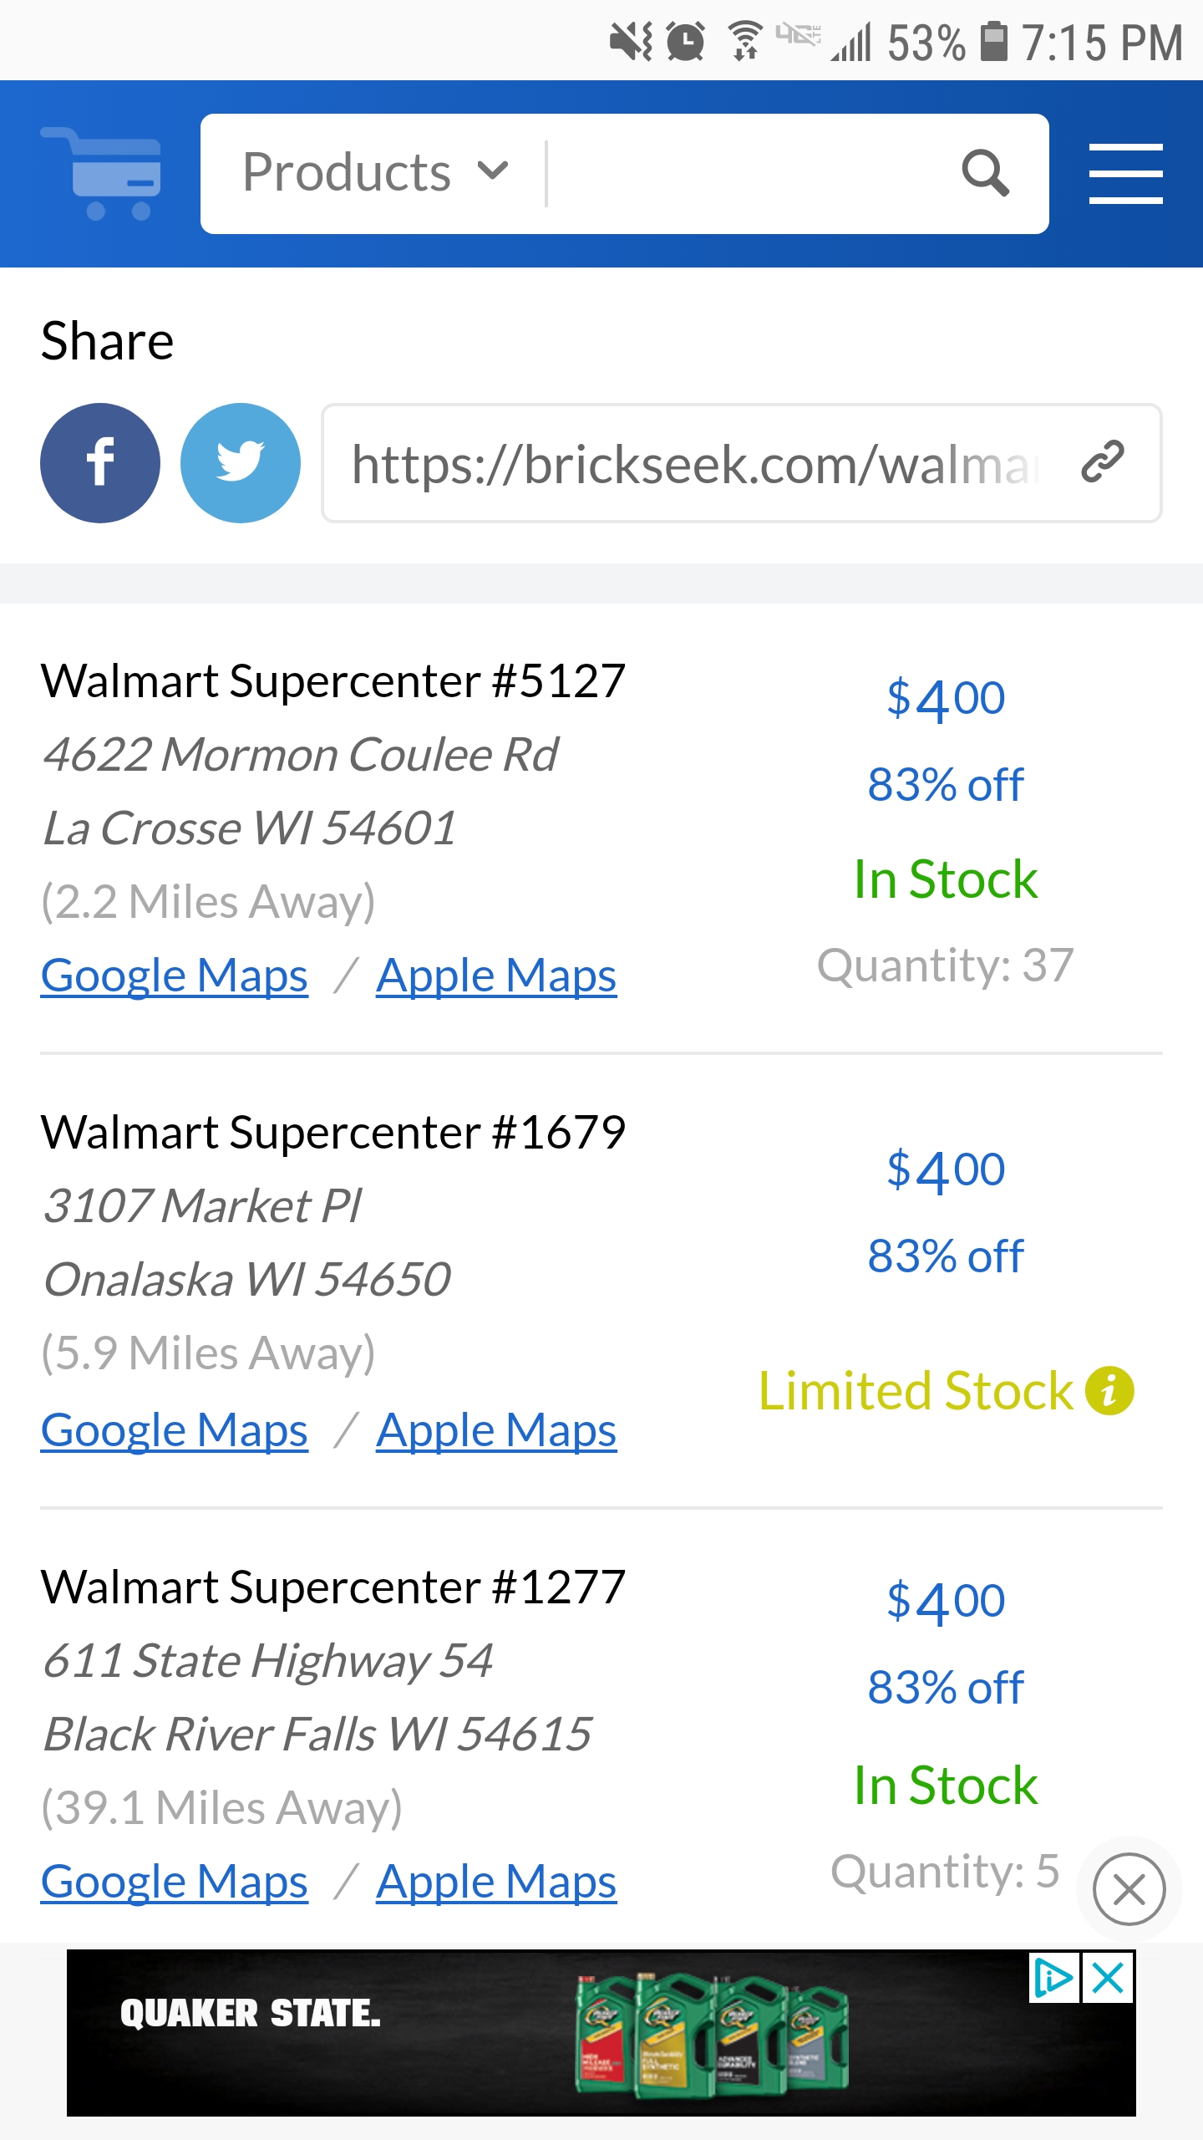Open Apple Maps for store #5127
The width and height of the screenshot is (1203, 2140).
point(496,976)
